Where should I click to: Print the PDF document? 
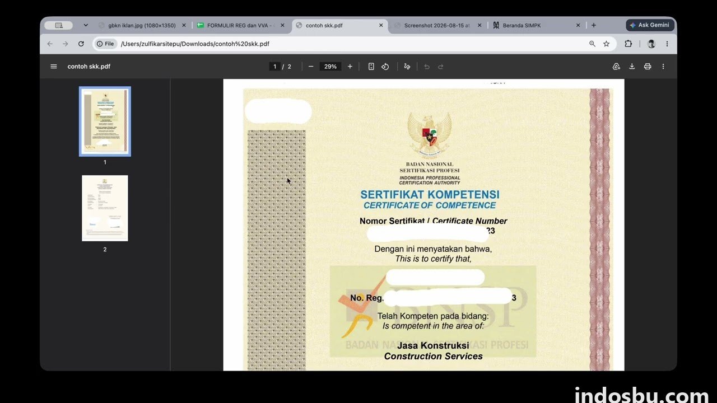(648, 67)
